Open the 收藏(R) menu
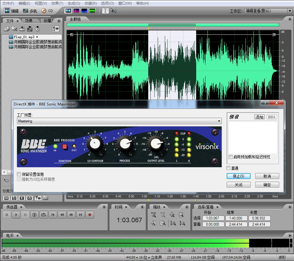Image resolution: width=294 pixels, height=261 pixels. point(90,3)
